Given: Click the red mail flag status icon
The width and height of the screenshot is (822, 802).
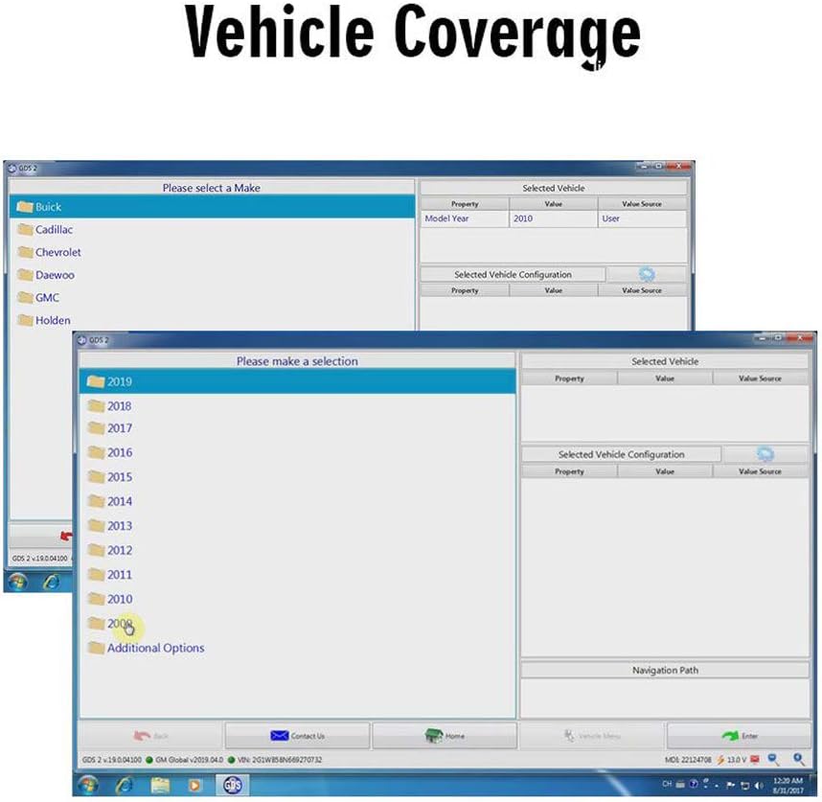Looking at the screenshot, I should coord(755,759).
